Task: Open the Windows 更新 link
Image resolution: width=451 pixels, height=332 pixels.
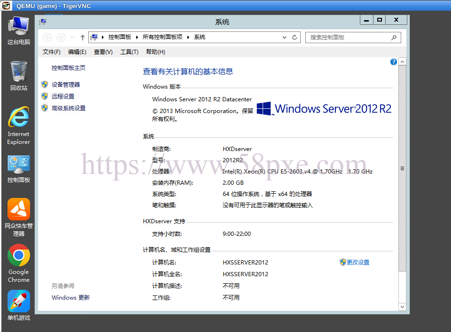Action: pos(71,298)
